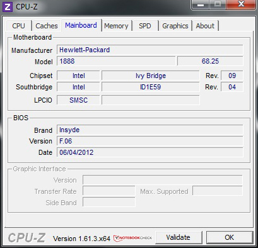The image size is (258, 248).
Task: Click the Chipset vendor field Intel
Action: (x=78, y=76)
